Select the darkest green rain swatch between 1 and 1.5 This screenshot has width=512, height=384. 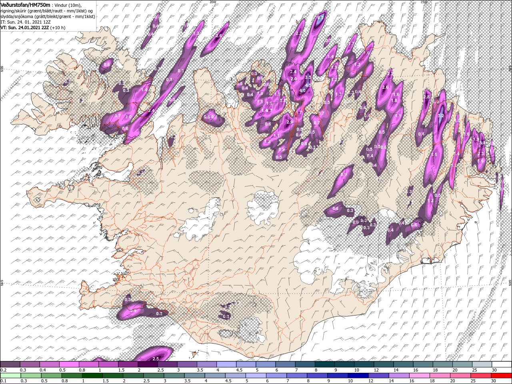coord(92,375)
